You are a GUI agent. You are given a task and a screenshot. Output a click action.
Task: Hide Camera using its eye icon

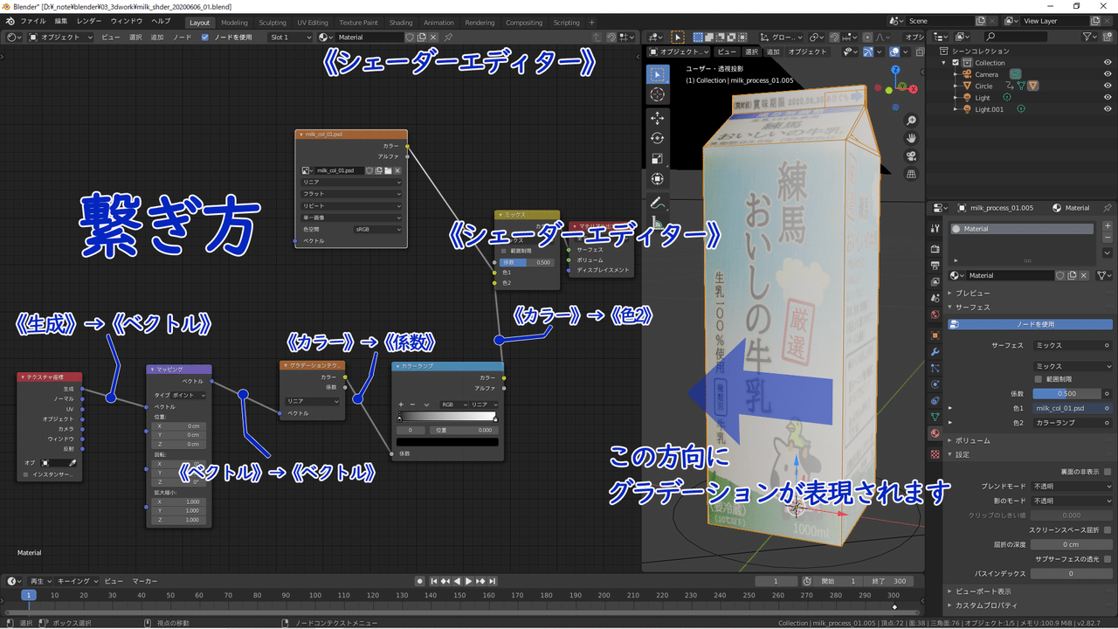[x=1108, y=74]
